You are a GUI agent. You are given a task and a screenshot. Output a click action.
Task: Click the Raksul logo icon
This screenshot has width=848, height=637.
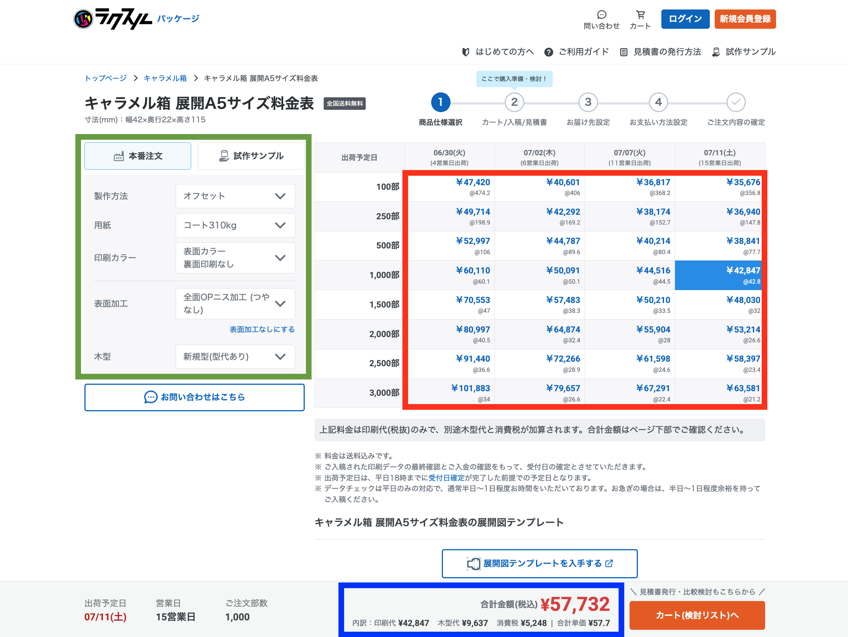tap(83, 19)
